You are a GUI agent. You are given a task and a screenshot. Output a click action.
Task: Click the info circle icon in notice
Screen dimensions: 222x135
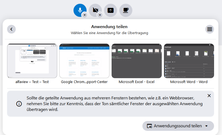[x=19, y=104]
